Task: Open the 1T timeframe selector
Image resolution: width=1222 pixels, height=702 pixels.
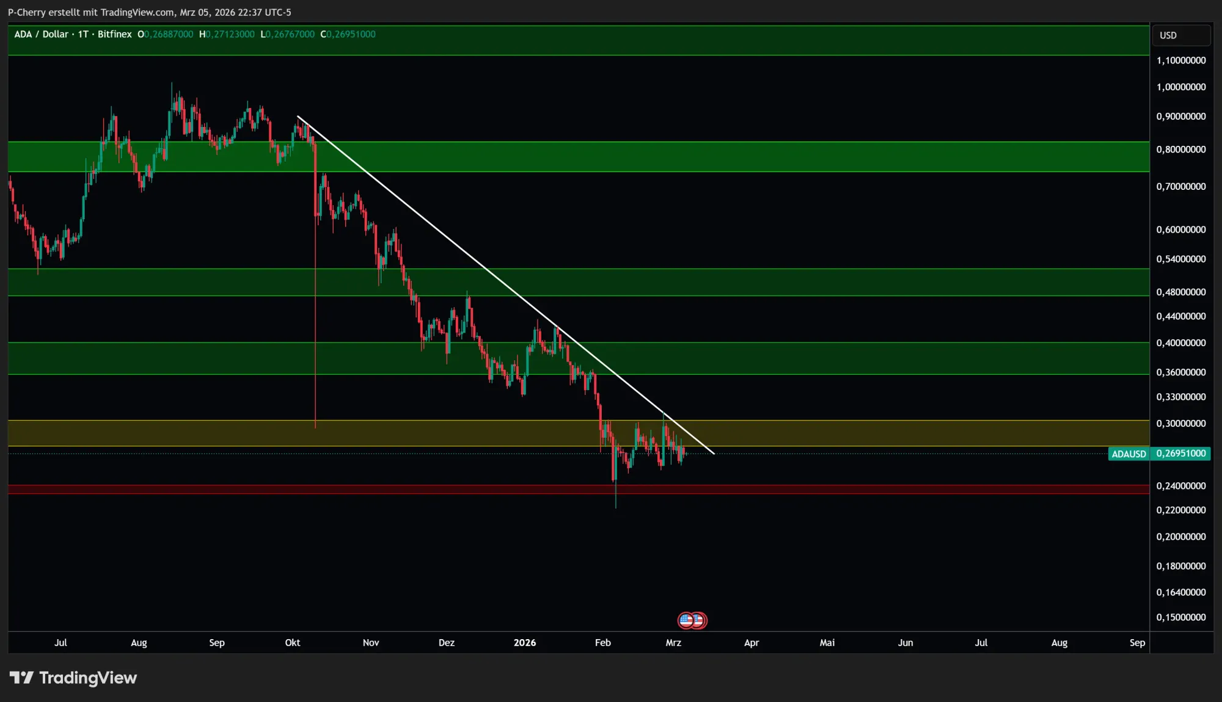Action: point(82,34)
